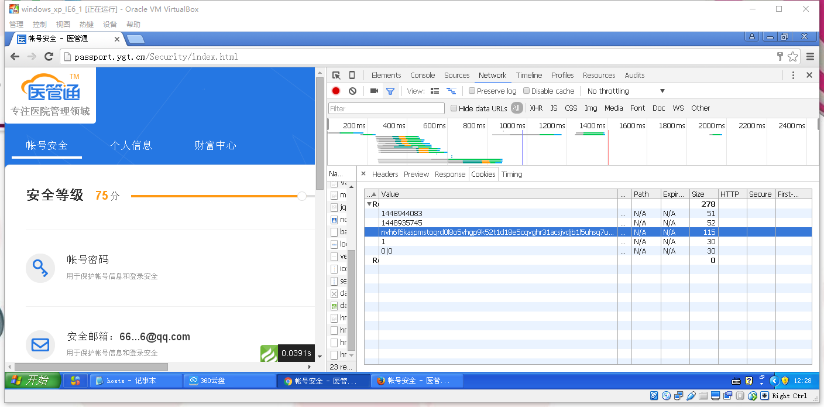Image resolution: width=824 pixels, height=407 pixels.
Task: Click the 个人信息 navigation link
Action: pyautogui.click(x=131, y=145)
